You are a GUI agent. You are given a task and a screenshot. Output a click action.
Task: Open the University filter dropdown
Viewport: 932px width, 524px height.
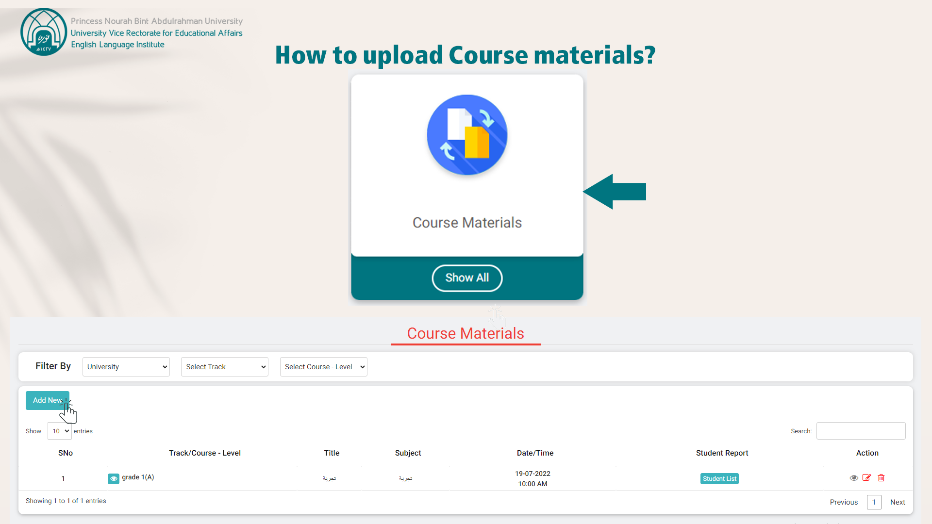[126, 367]
